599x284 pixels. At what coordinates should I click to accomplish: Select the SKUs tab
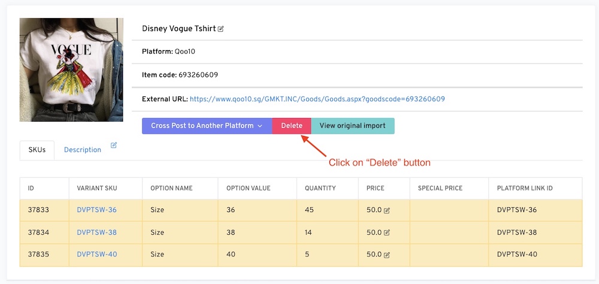tap(37, 150)
